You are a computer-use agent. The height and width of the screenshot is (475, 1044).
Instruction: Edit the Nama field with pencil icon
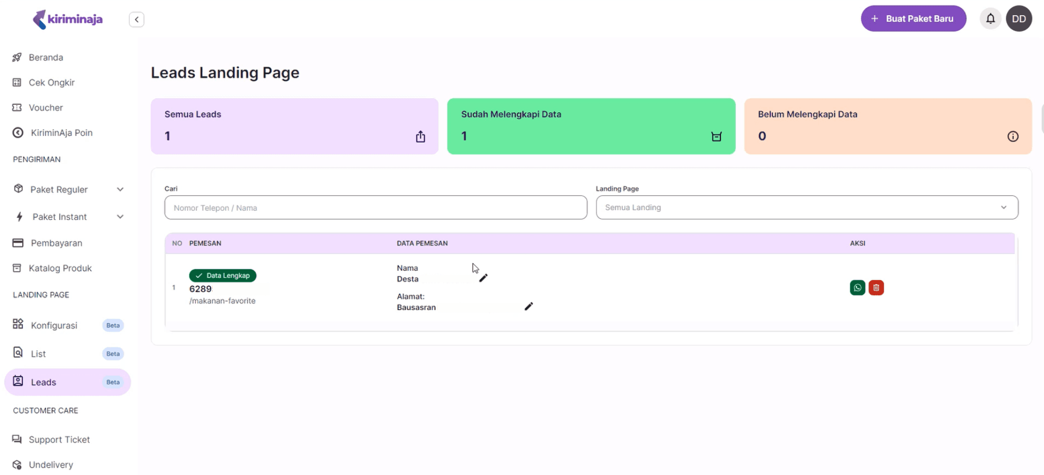point(483,278)
